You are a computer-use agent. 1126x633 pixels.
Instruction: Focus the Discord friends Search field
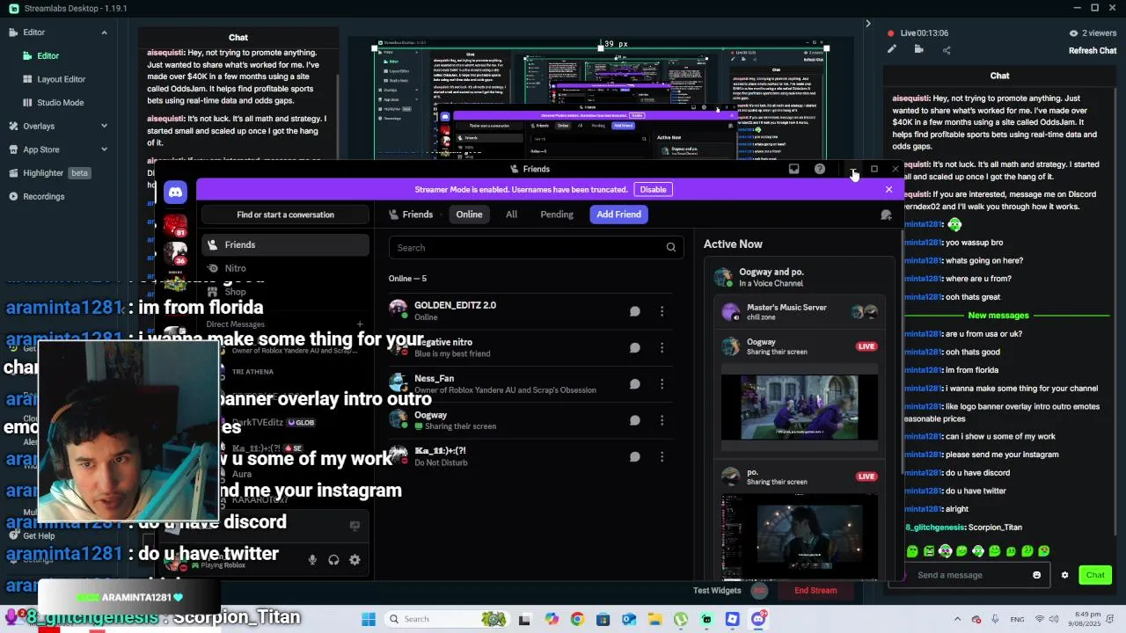click(x=536, y=248)
